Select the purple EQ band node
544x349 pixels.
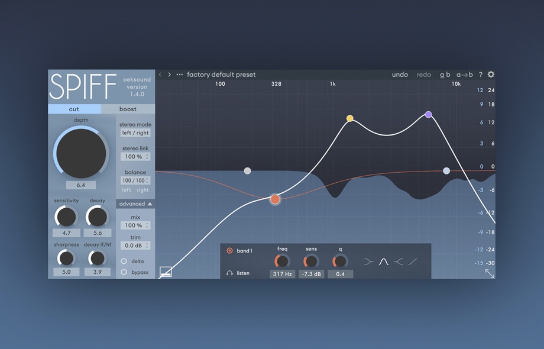coord(429,115)
